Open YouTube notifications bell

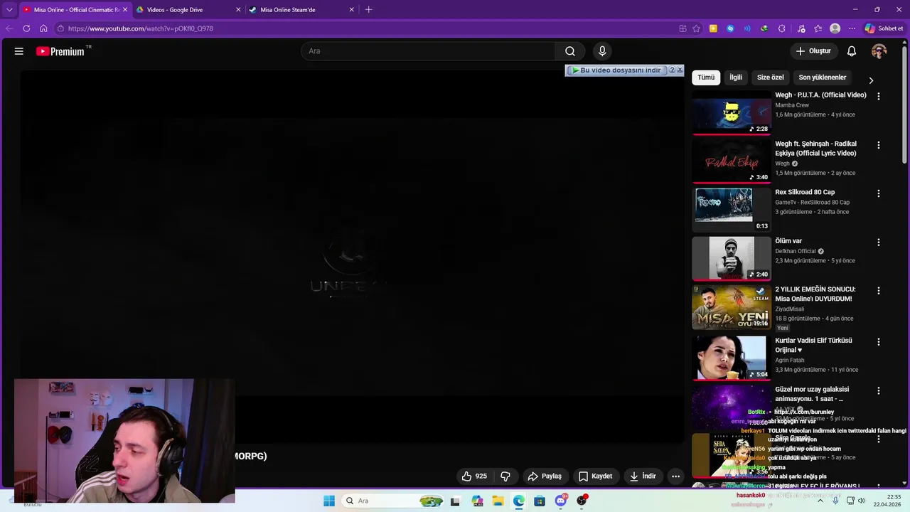click(x=852, y=51)
